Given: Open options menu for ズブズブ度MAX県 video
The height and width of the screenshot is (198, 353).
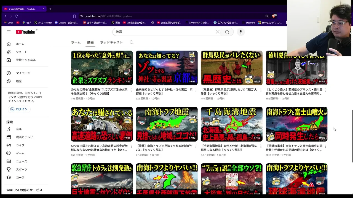Looking at the screenshot, I should pyautogui.click(x=131, y=90).
